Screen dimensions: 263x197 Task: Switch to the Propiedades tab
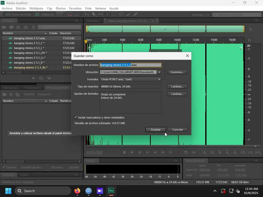coord(33,88)
